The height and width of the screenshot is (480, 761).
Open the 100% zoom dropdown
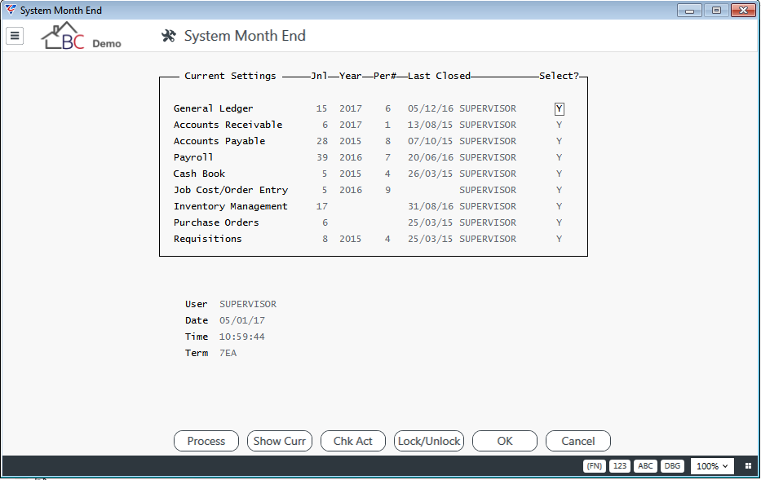point(712,466)
